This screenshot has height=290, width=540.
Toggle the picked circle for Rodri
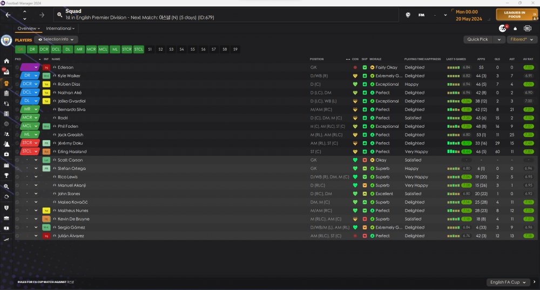(17, 118)
